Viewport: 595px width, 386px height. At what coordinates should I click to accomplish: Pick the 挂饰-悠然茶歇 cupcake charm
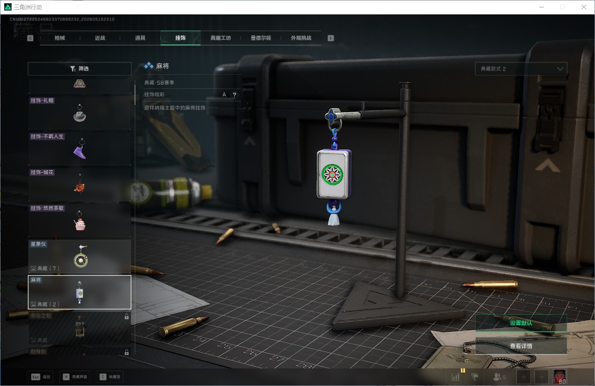pos(79,220)
